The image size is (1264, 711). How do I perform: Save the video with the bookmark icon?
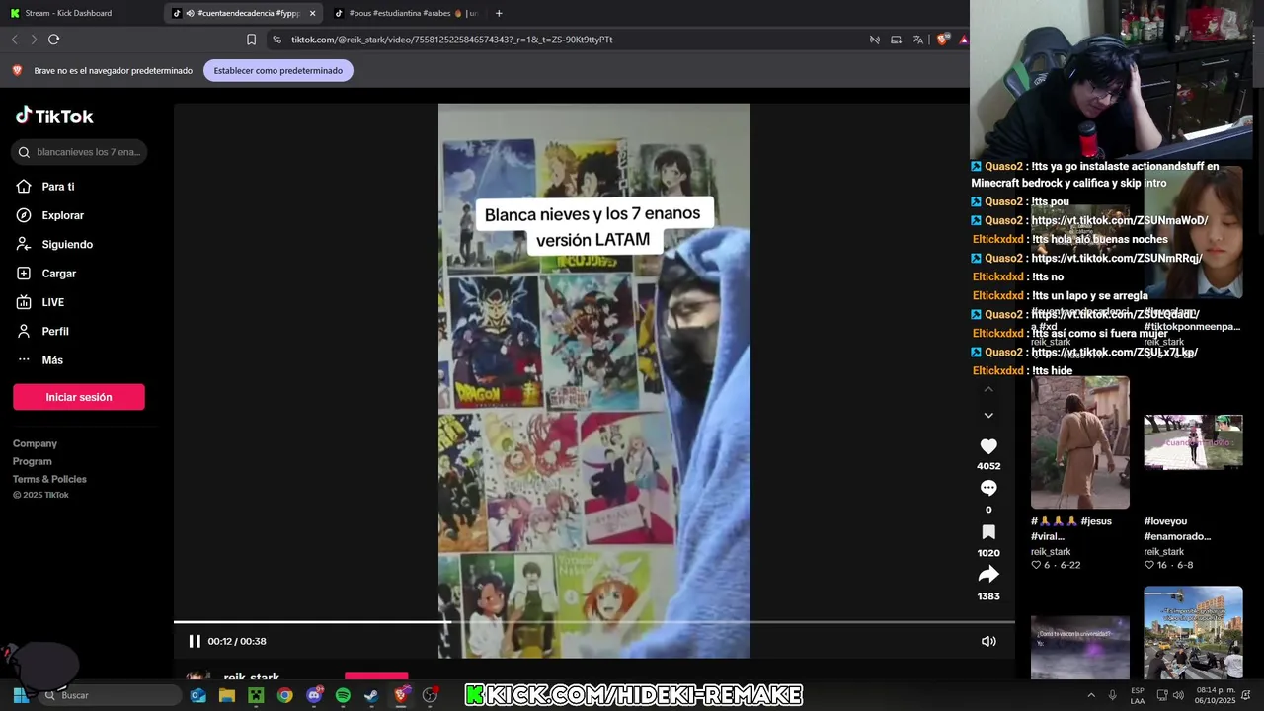click(x=988, y=532)
